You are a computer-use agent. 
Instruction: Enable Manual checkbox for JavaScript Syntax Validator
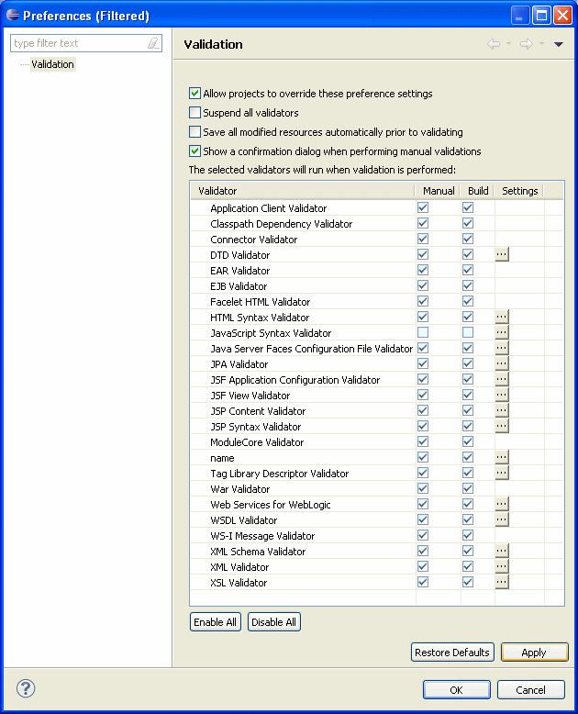(423, 332)
